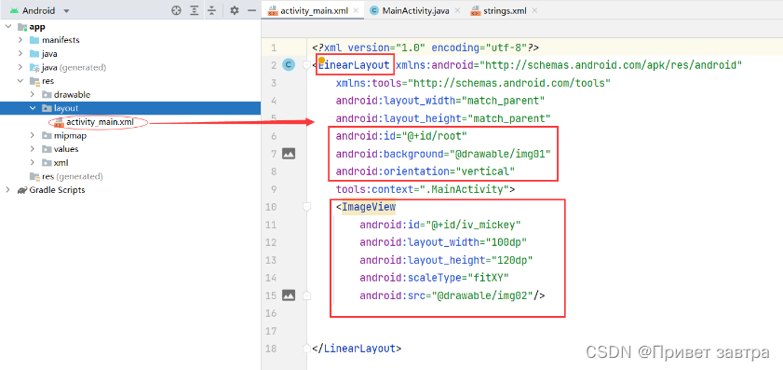
Task: Click the yellow intention bulb icon
Action: pyautogui.click(x=321, y=61)
